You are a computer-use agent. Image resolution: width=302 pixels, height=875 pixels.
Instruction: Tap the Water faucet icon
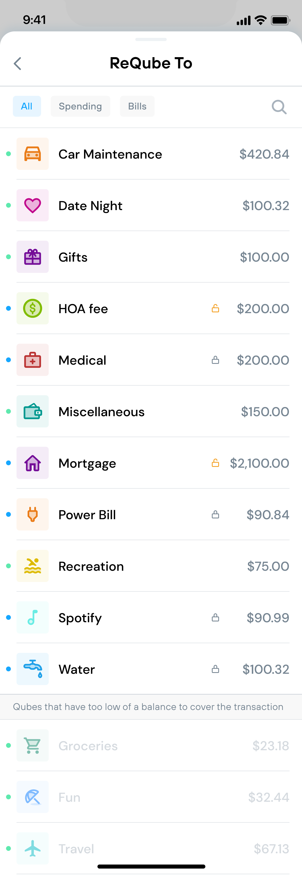32,669
